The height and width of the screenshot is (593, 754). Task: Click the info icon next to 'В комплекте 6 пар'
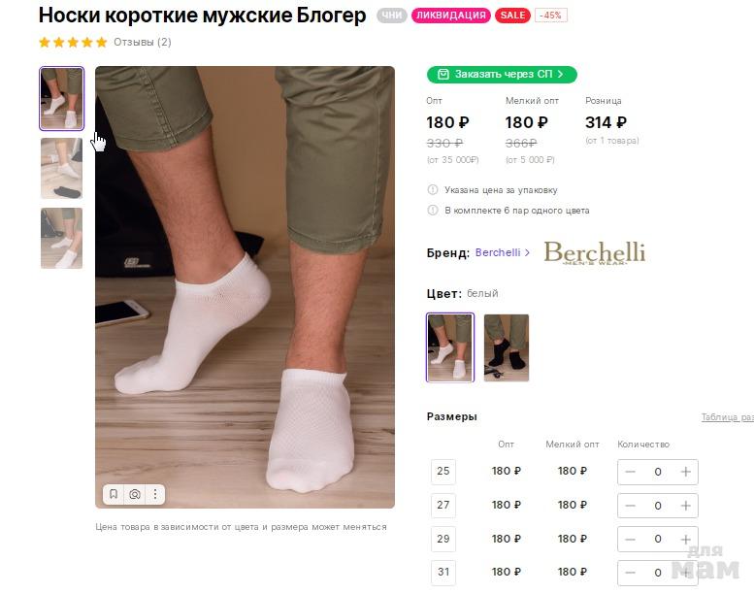click(433, 210)
